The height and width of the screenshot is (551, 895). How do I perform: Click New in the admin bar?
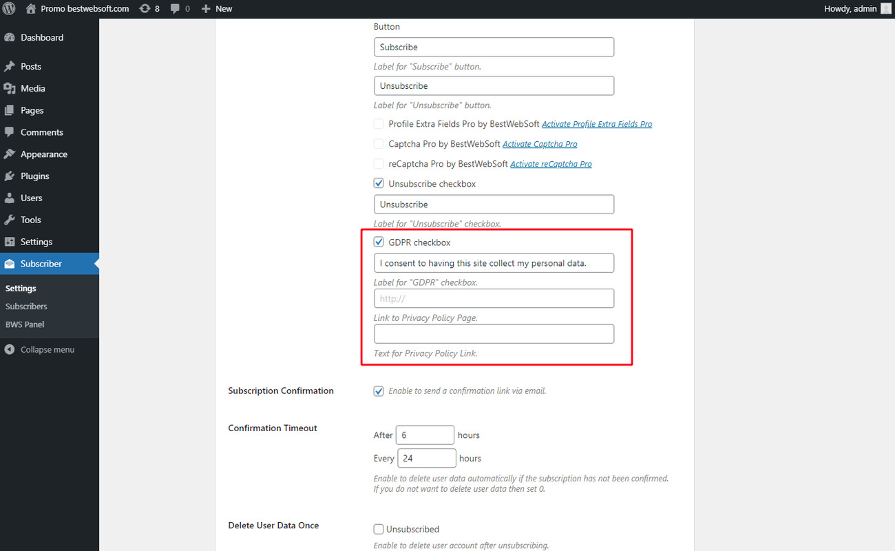[224, 9]
